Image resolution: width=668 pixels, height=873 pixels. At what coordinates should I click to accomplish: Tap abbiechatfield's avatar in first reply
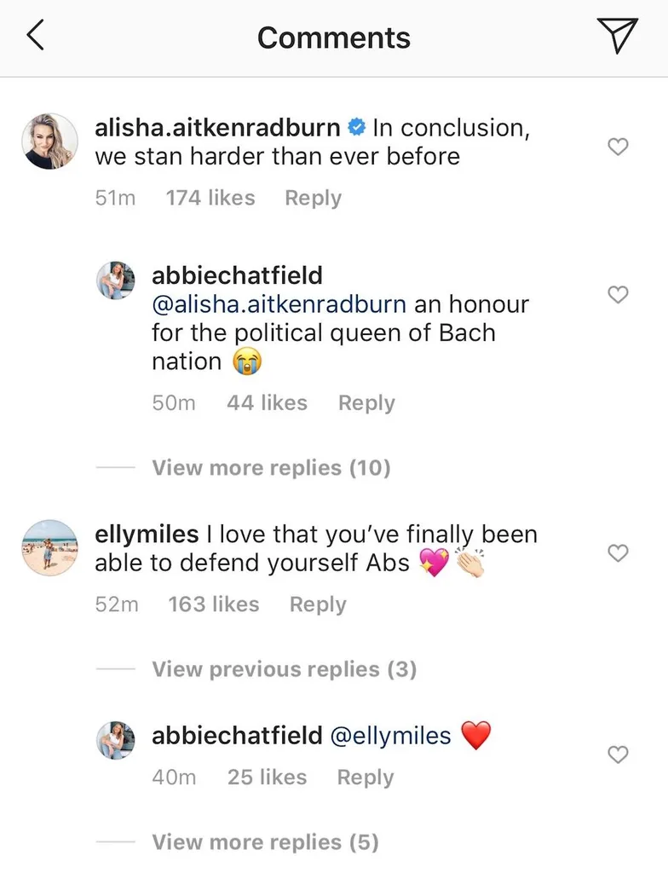116,281
